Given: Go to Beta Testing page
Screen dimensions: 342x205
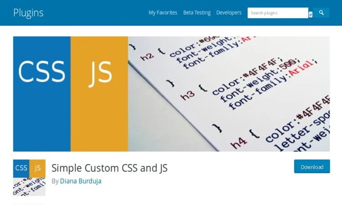Looking at the screenshot, I should click(x=197, y=13).
